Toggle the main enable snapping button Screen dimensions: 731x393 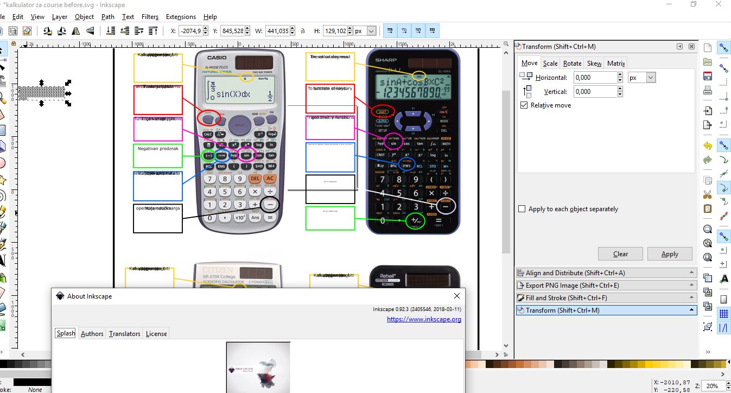(x=723, y=48)
